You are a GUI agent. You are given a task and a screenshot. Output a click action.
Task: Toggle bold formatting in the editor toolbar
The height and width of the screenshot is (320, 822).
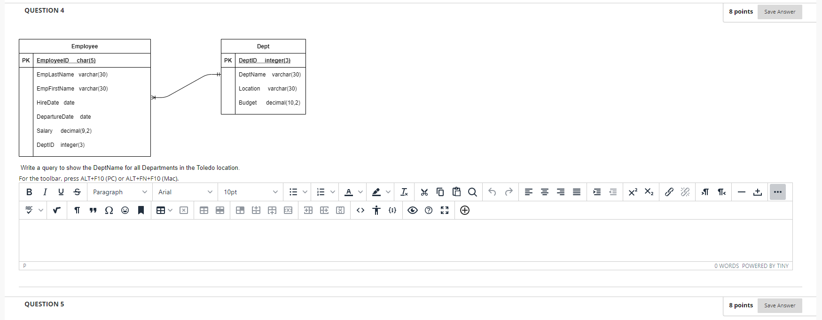(x=29, y=192)
